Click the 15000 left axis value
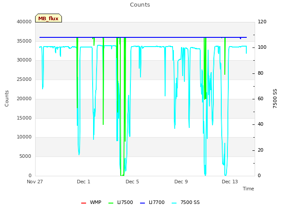 pos(24,118)
